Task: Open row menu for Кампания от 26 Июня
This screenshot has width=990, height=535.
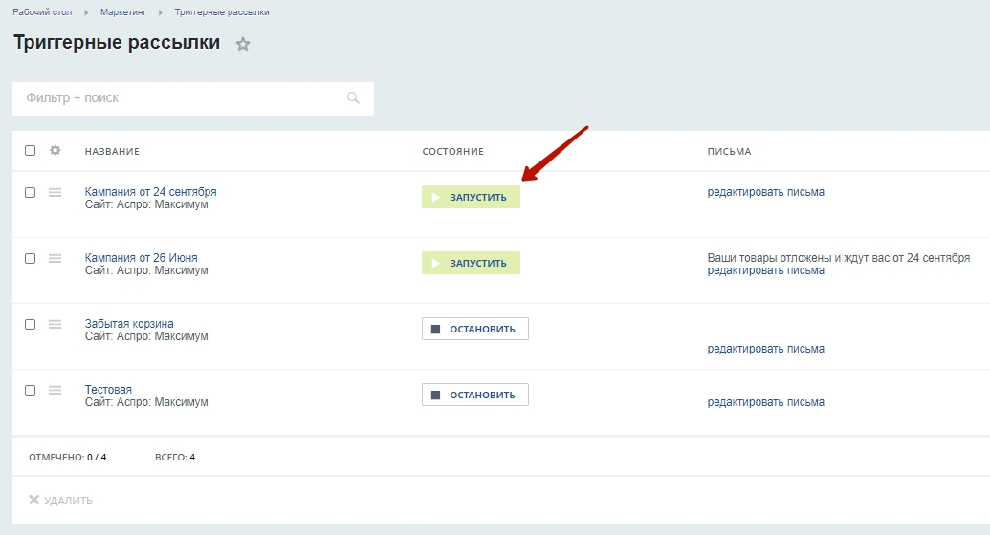Action: pos(55,258)
